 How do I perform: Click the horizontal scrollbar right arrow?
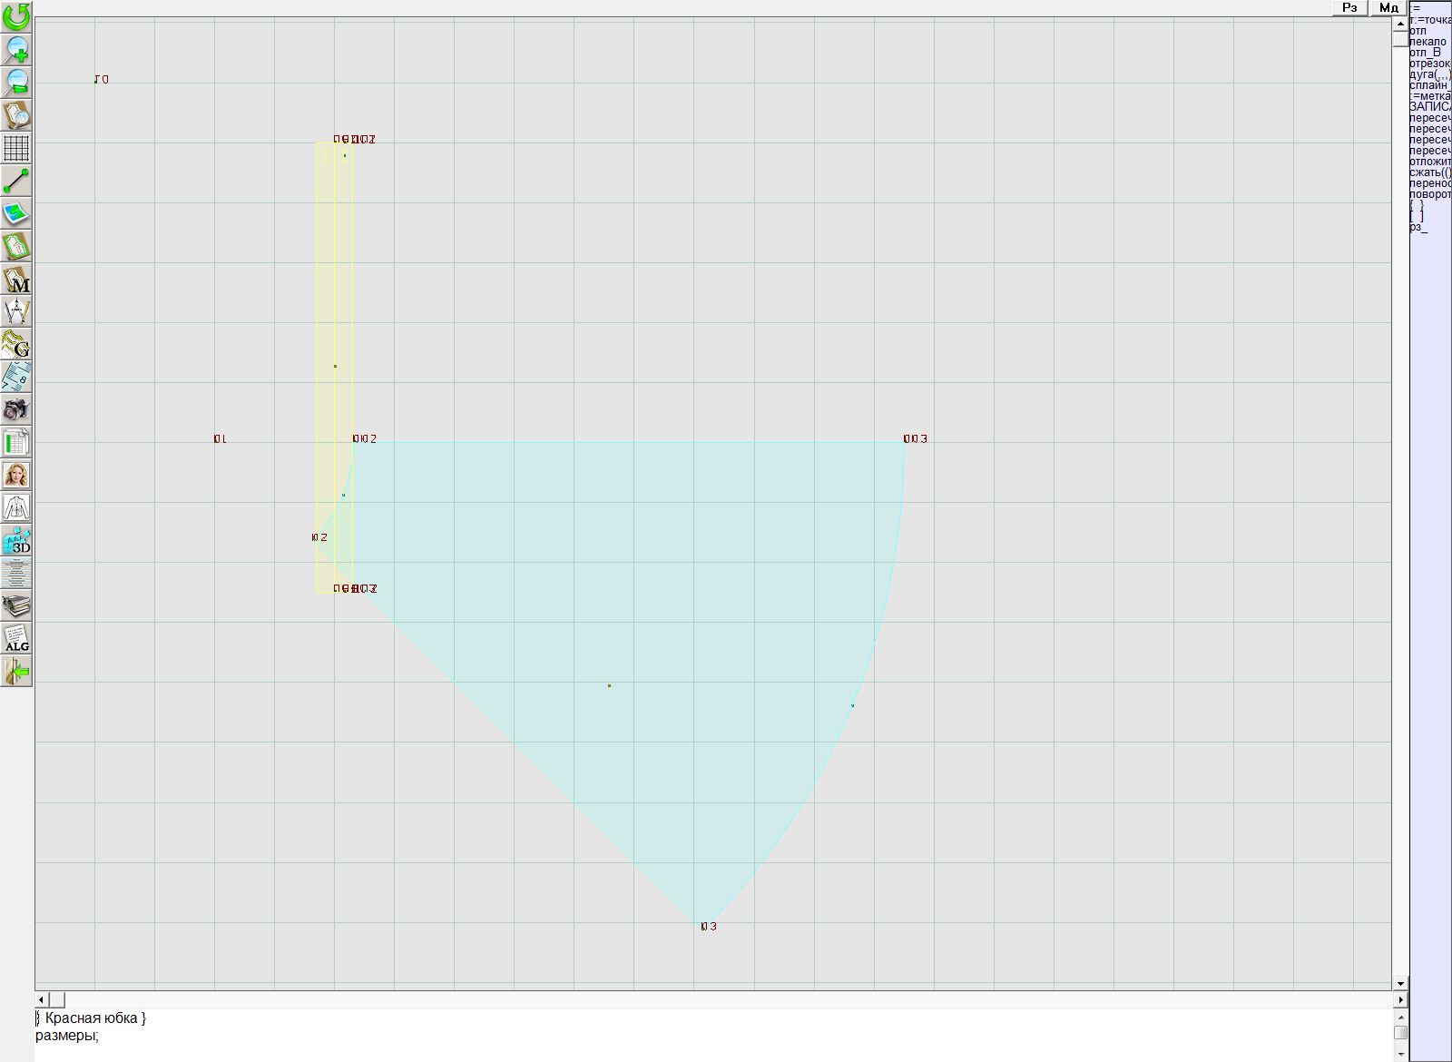pos(1400,999)
